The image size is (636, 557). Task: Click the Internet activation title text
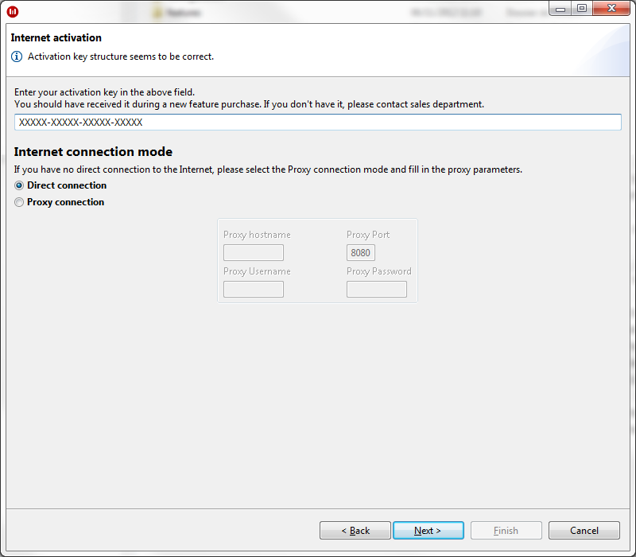click(x=56, y=37)
